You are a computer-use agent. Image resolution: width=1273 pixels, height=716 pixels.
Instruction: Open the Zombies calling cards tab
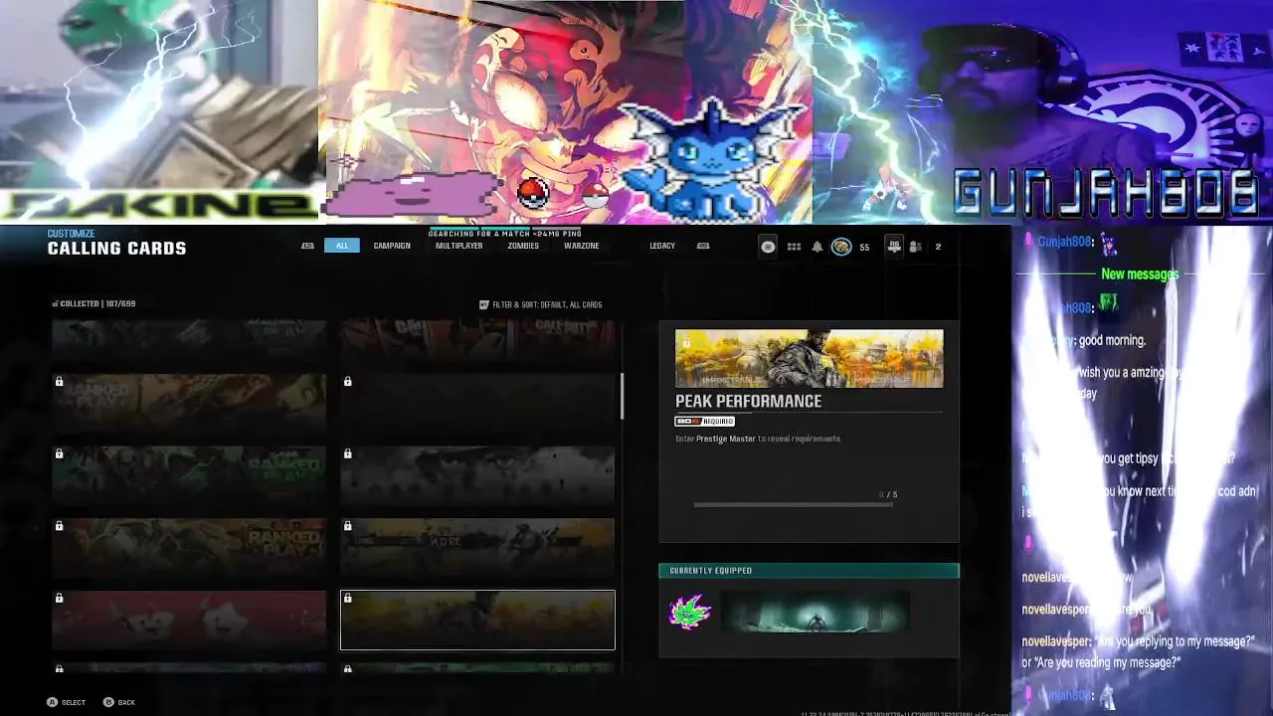pyautogui.click(x=523, y=246)
